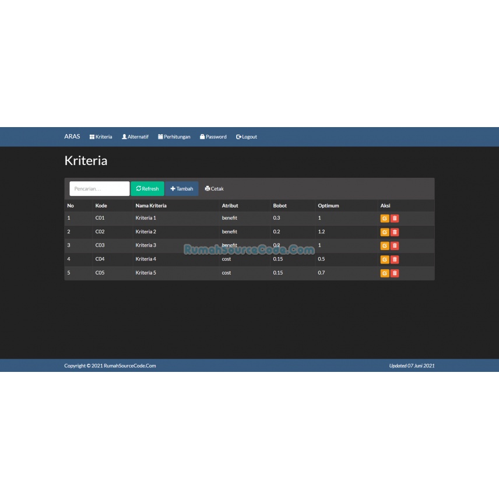
Task: Log out using the Logout link
Action: (x=247, y=137)
